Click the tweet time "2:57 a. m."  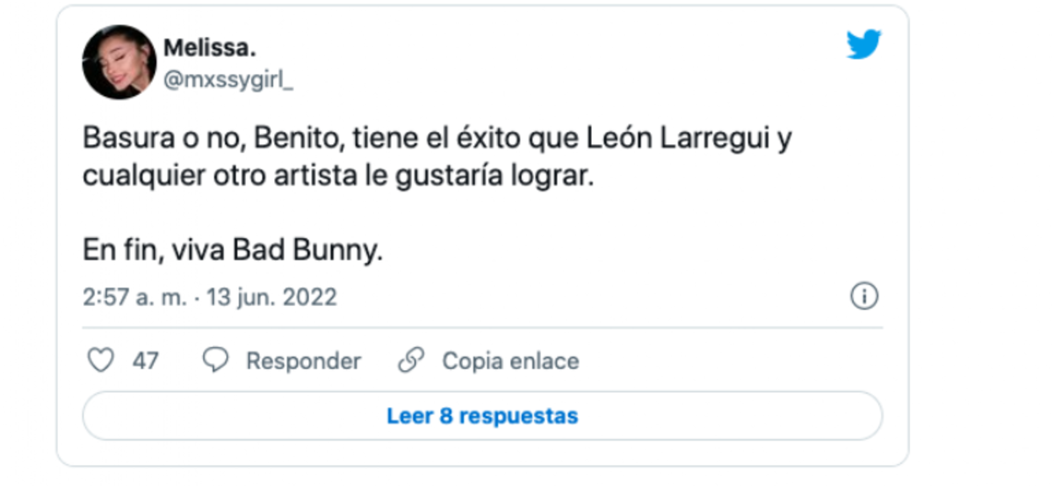135,297
